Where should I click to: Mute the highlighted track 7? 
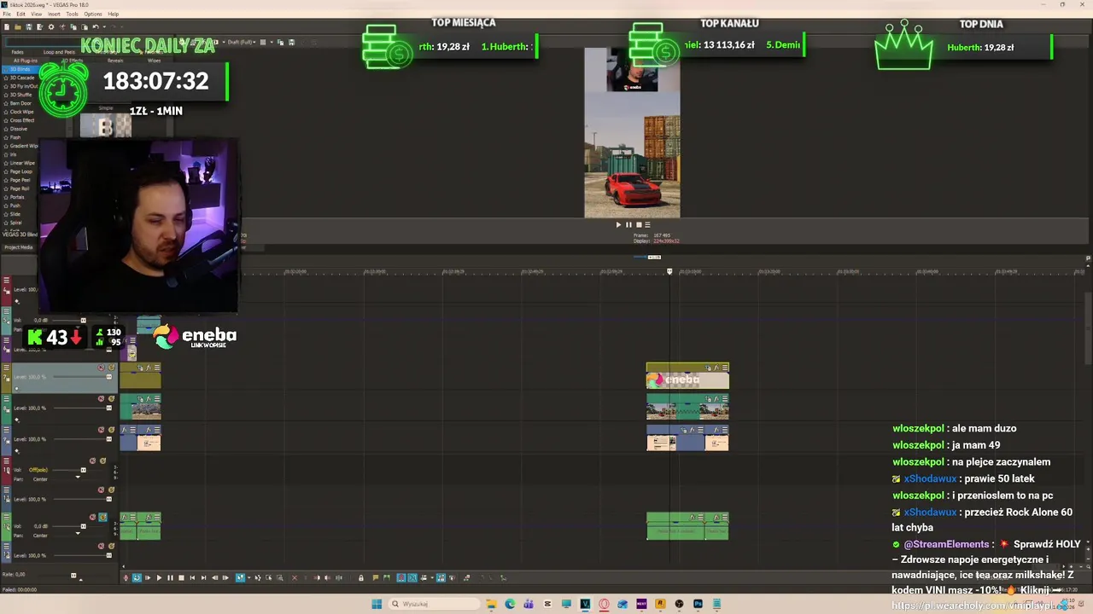click(101, 368)
